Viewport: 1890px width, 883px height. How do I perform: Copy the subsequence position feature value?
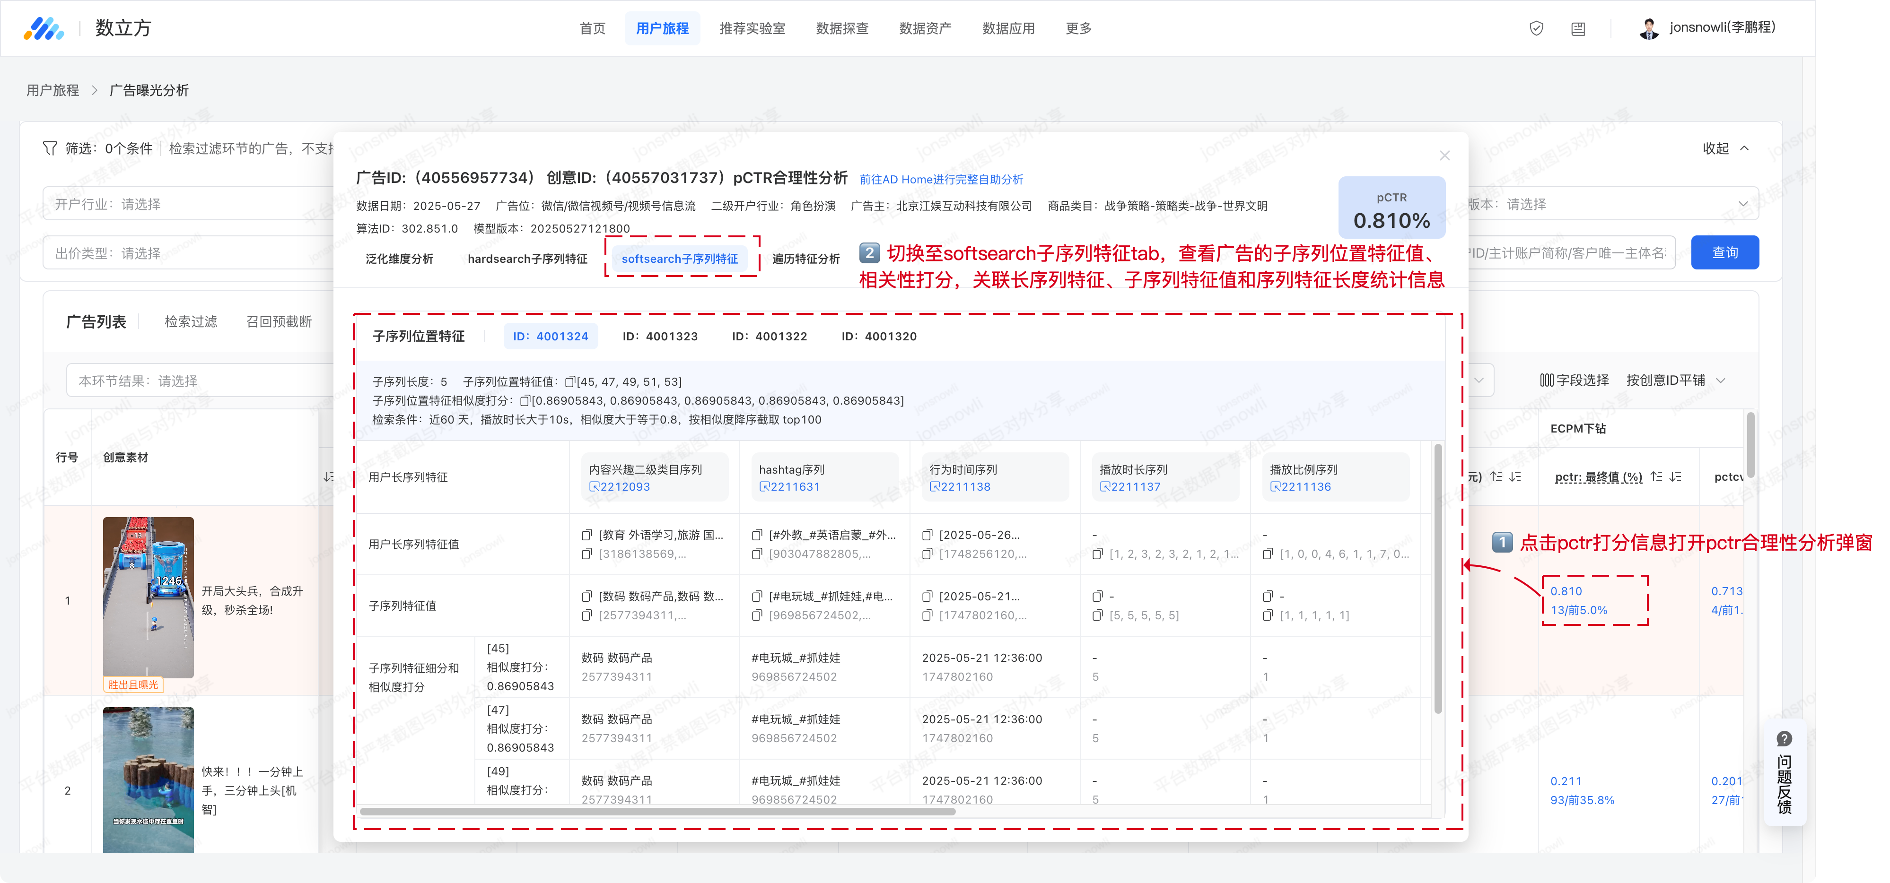click(569, 381)
